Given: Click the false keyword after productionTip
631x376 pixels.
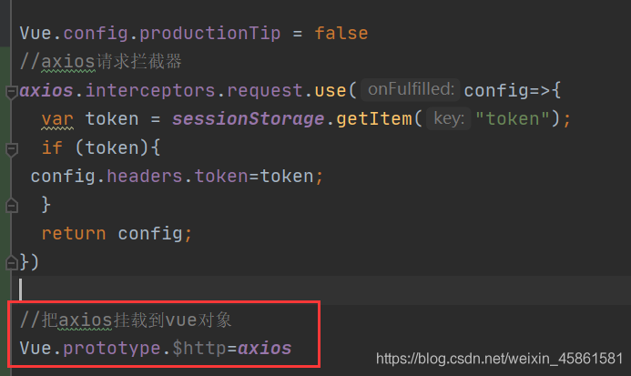Looking at the screenshot, I should point(341,33).
